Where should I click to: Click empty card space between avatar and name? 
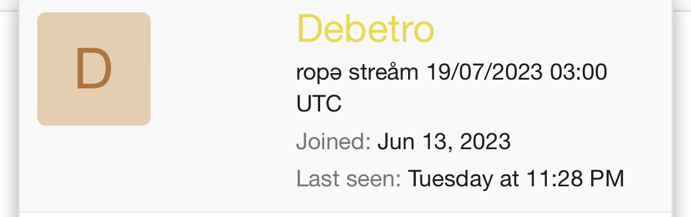pos(223,69)
